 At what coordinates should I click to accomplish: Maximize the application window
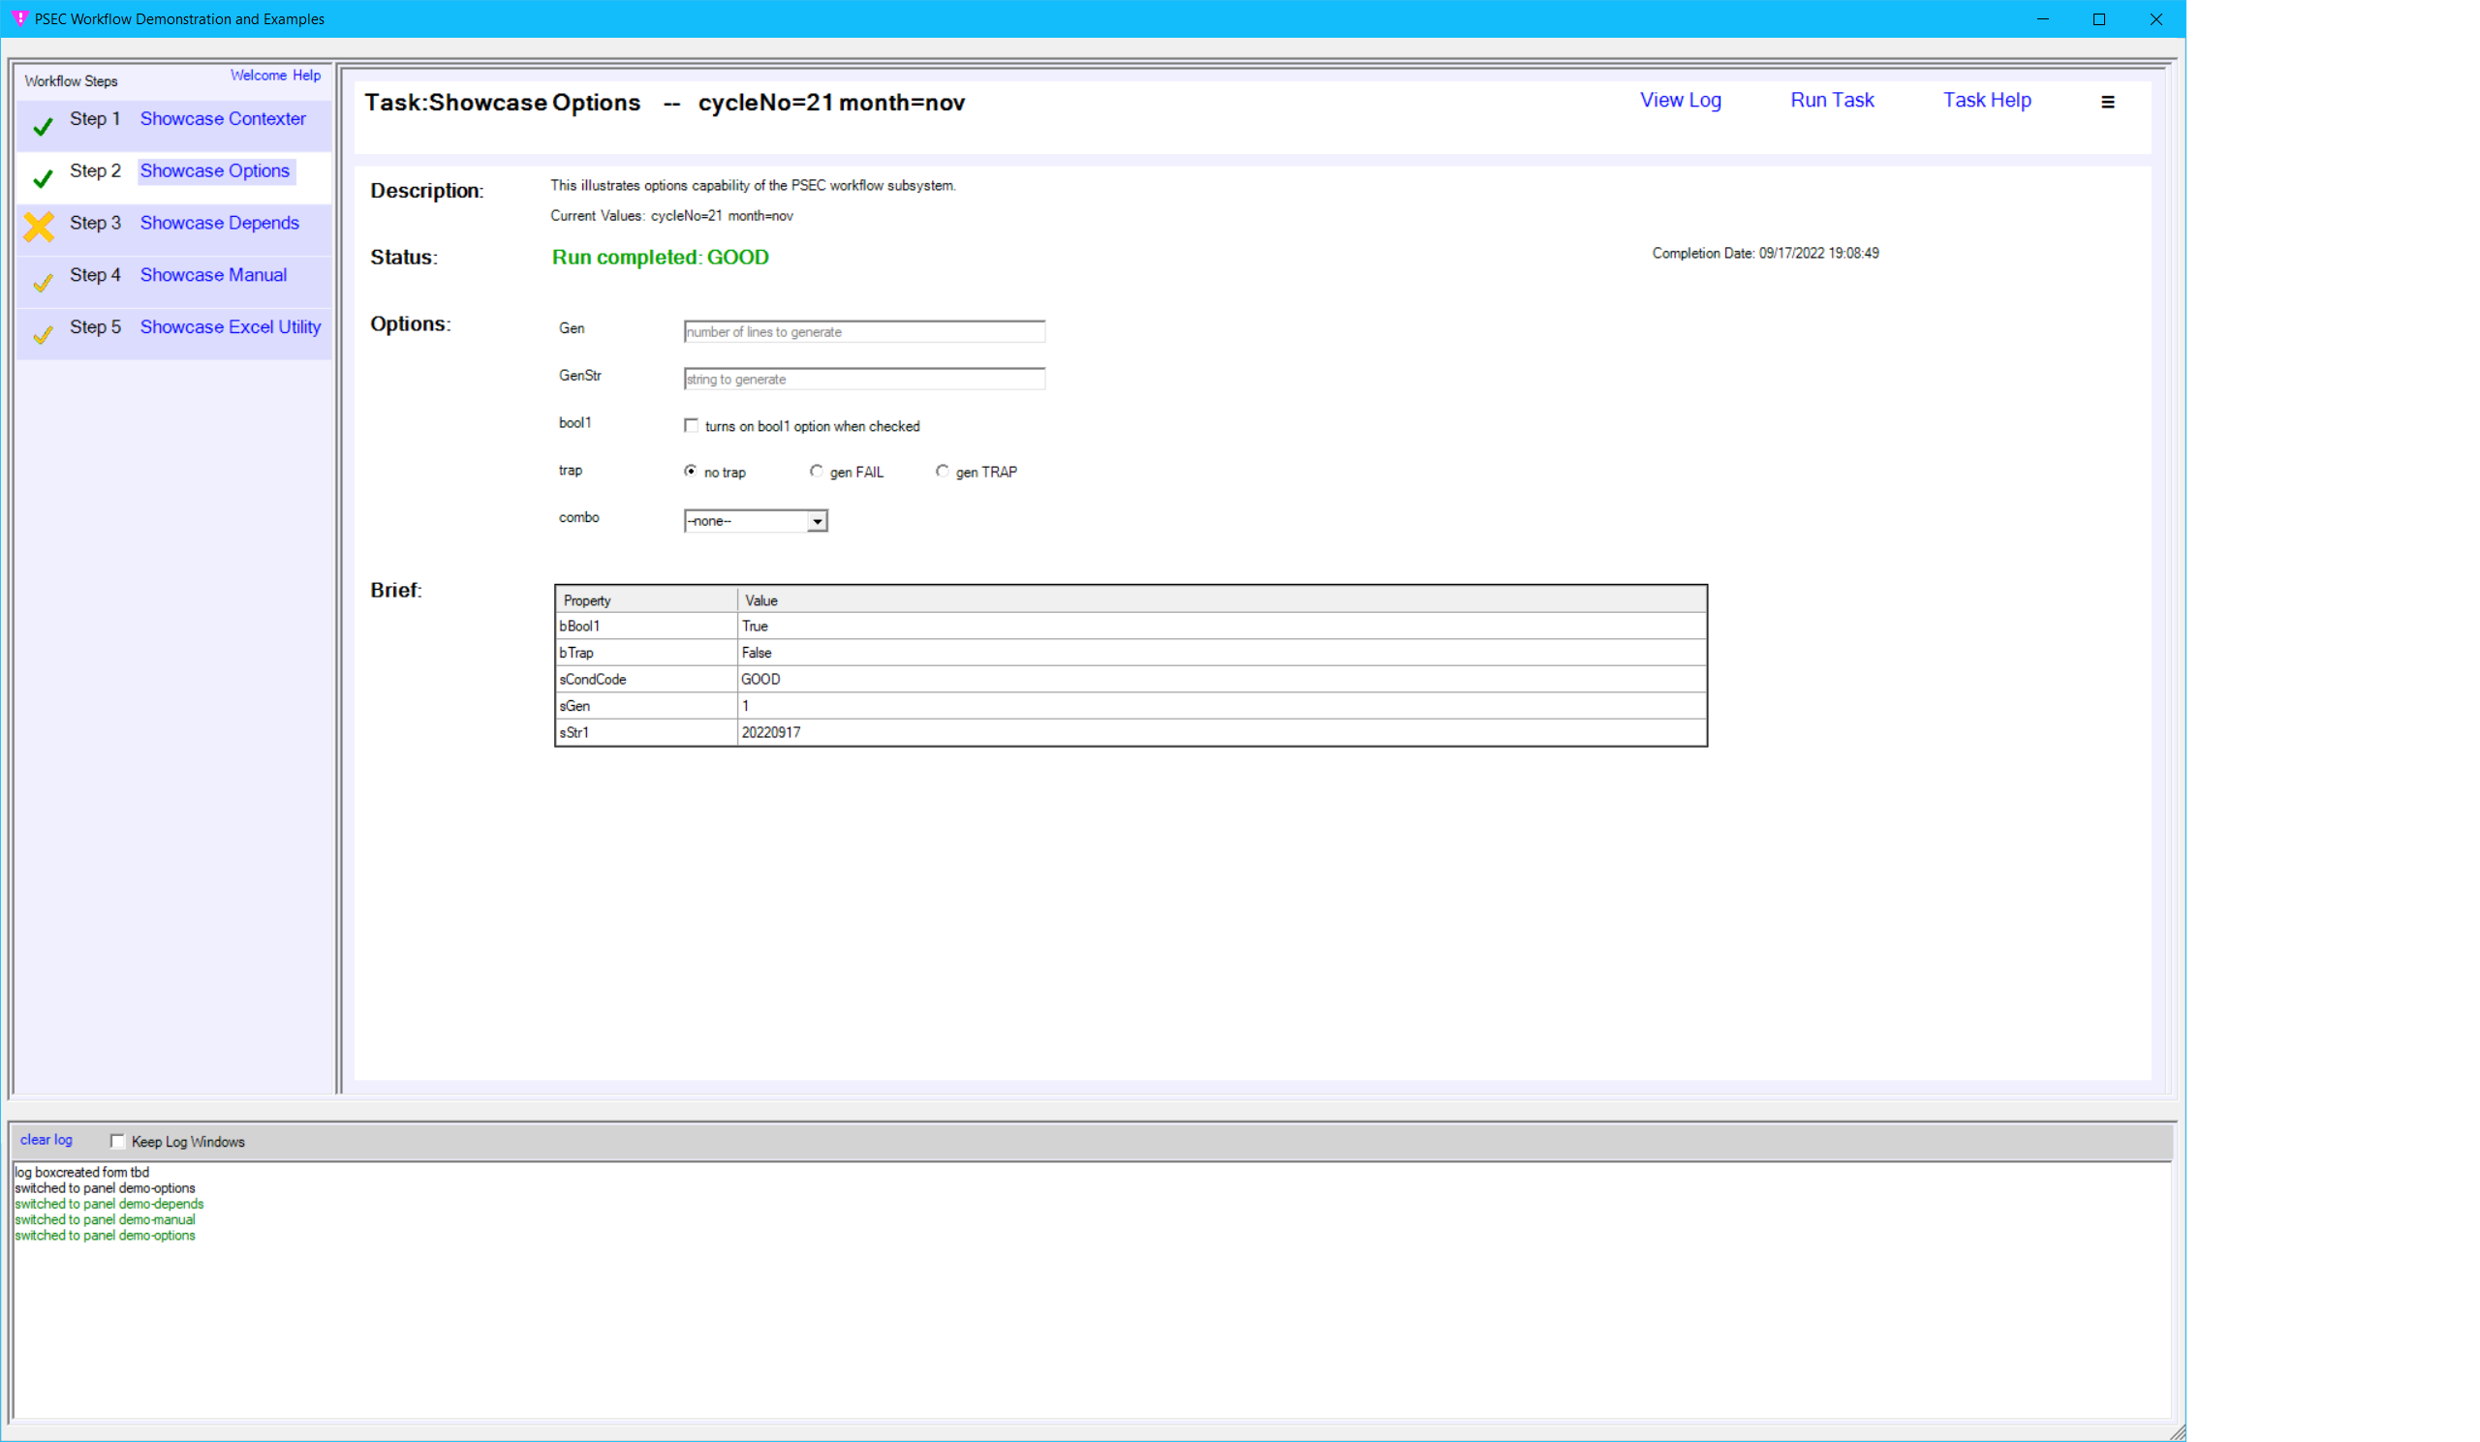[x=2098, y=18]
